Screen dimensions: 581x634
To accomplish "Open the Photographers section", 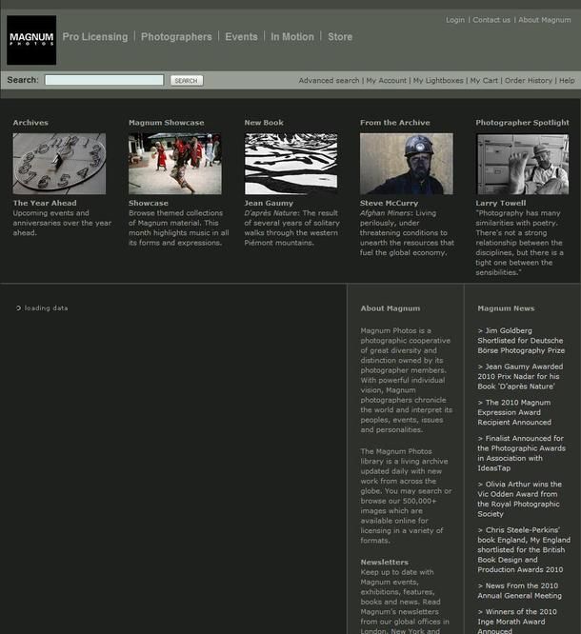I will (176, 37).
